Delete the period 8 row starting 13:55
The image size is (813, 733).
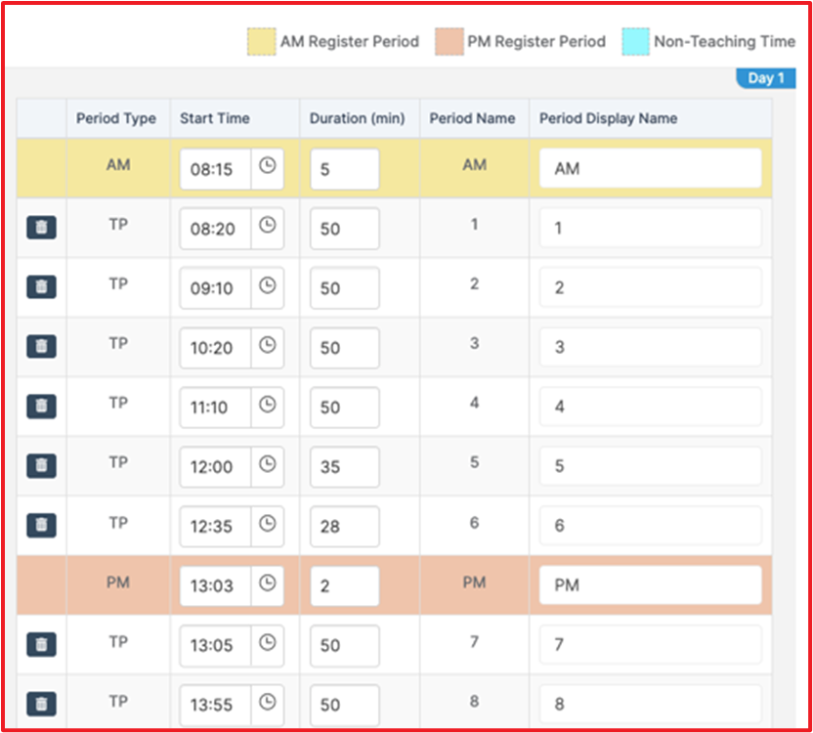click(x=41, y=704)
